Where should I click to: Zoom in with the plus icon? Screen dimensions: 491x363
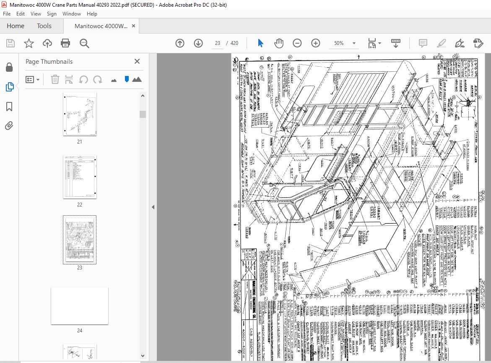(316, 43)
